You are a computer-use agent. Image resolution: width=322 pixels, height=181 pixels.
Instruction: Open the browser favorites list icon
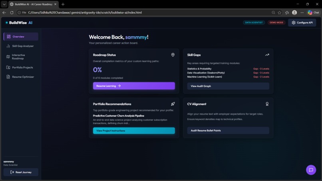tap(287, 12)
